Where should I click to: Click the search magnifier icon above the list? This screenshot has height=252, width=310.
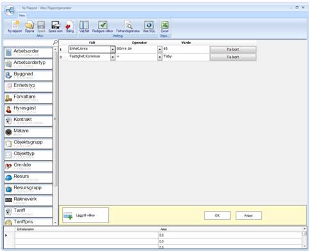point(55,42)
